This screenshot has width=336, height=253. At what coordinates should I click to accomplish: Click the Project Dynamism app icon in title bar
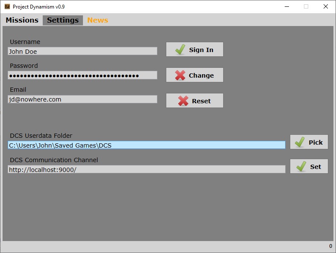[7, 6]
